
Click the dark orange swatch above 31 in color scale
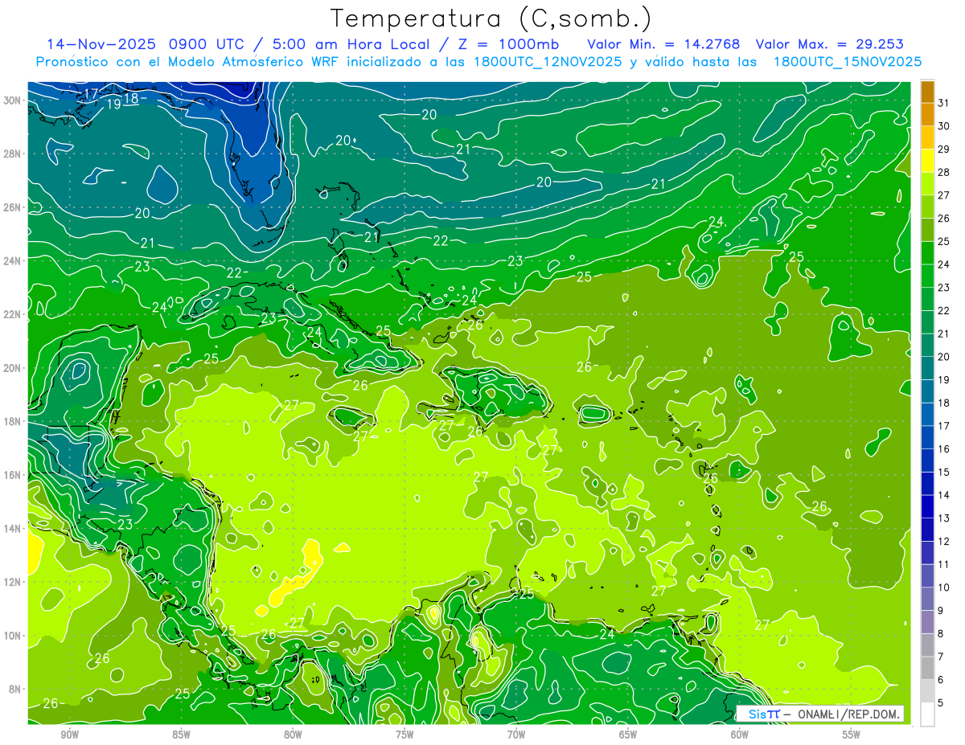point(927,92)
